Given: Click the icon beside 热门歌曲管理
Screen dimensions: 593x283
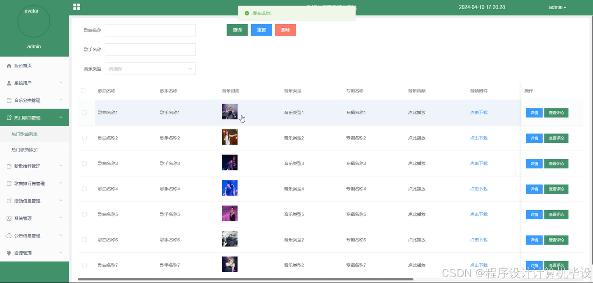Looking at the screenshot, I should coord(9,118).
